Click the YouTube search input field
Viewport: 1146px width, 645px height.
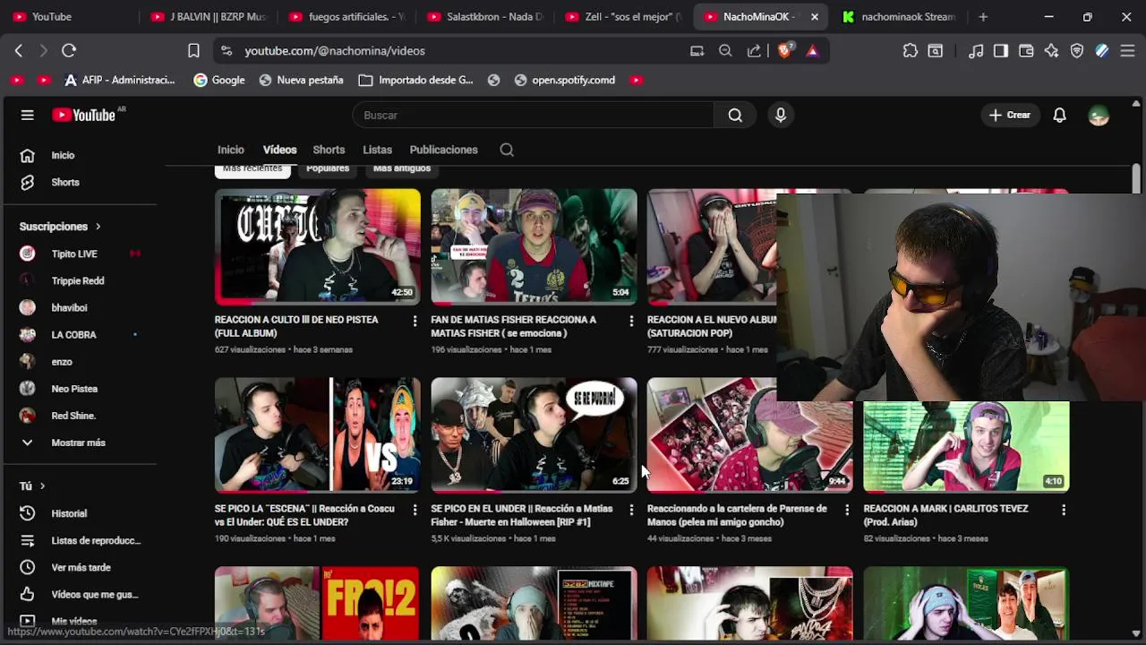tap(533, 115)
